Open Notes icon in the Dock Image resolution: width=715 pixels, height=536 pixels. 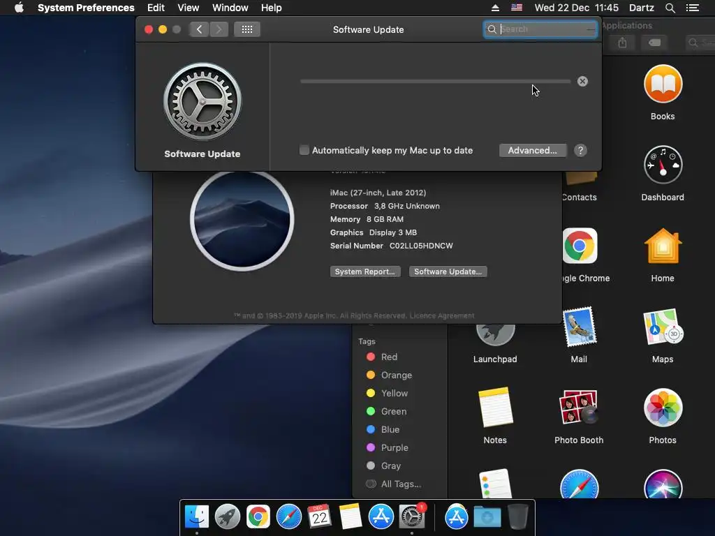point(351,516)
